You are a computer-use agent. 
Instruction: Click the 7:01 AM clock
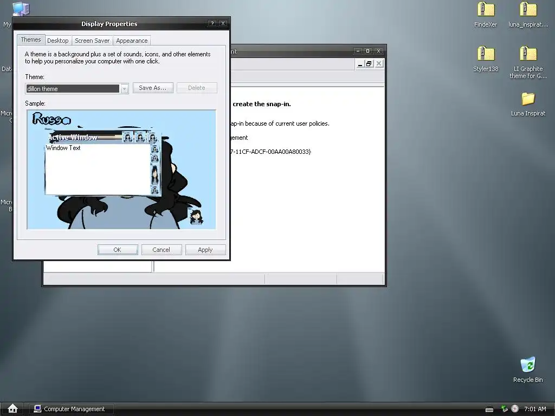pyautogui.click(x=535, y=409)
